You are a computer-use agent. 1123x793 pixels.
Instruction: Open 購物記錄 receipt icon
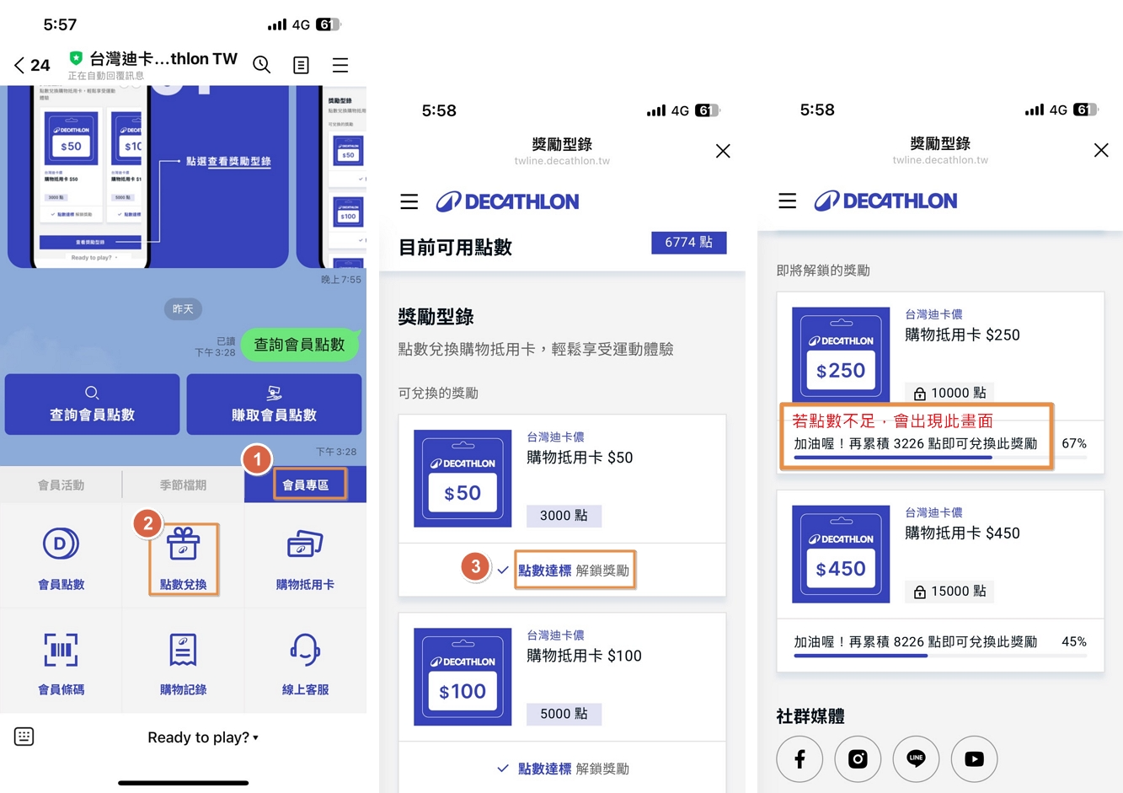point(183,650)
